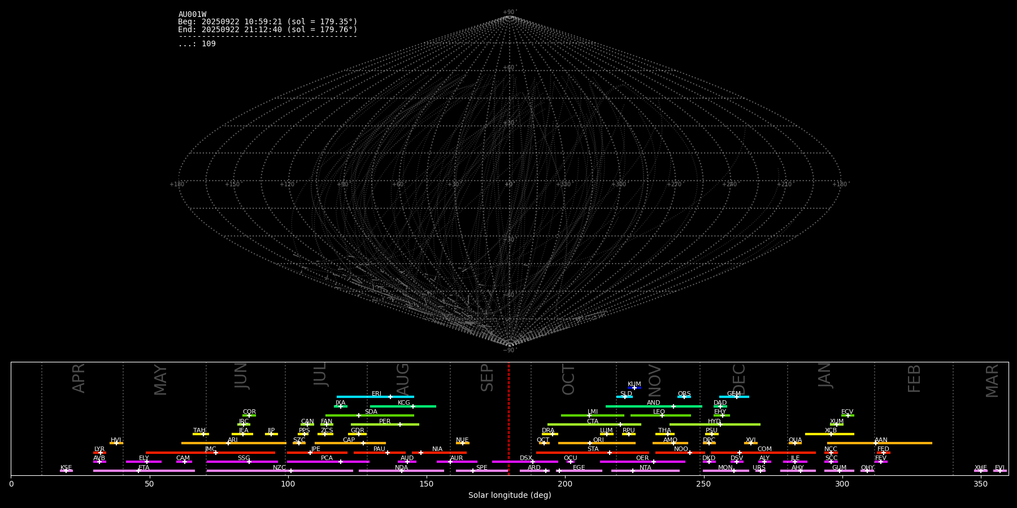Screen dimensions: 1017x508
Task: Click the red STA shower bar
Action: (x=593, y=452)
